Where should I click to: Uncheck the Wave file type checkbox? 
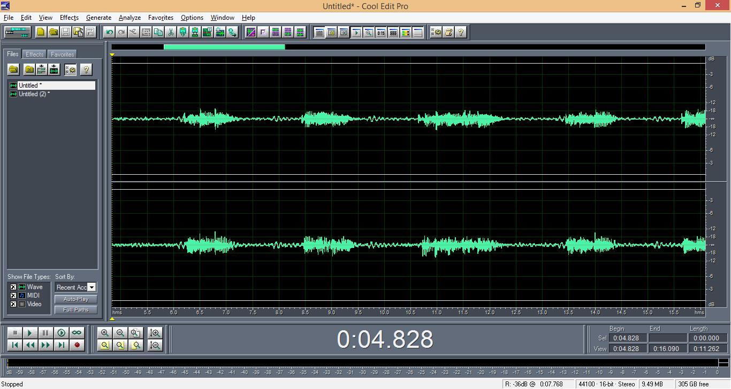pyautogui.click(x=13, y=287)
